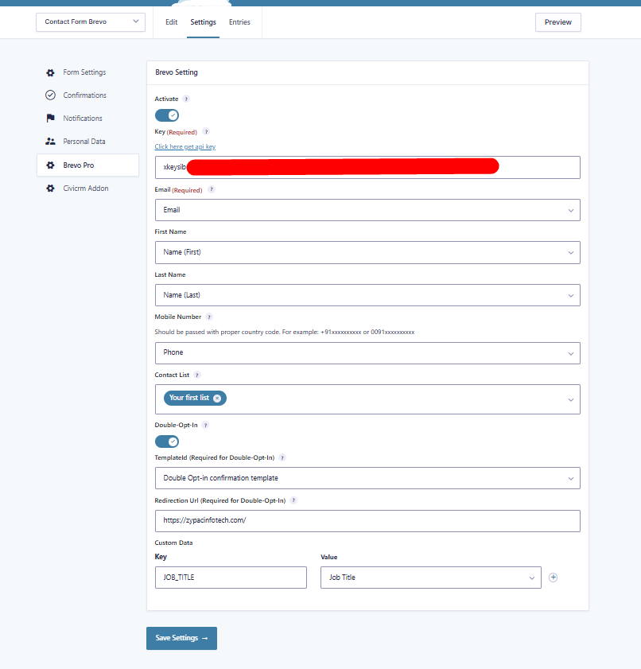Open the Email field mapping dropdown
This screenshot has height=669, width=641.
pos(367,210)
